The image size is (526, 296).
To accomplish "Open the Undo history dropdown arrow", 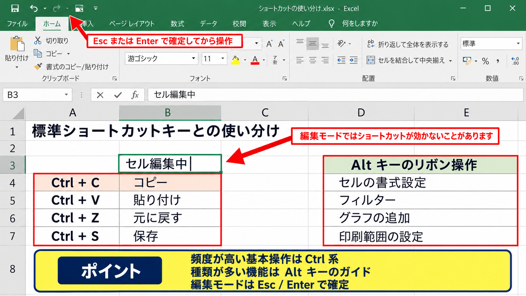I will click(45, 8).
